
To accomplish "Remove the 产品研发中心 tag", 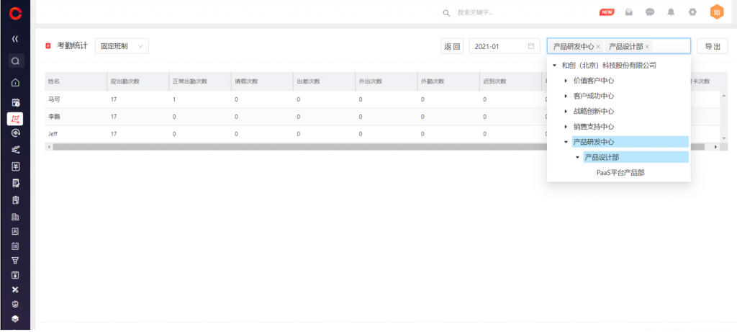I will (598, 47).
